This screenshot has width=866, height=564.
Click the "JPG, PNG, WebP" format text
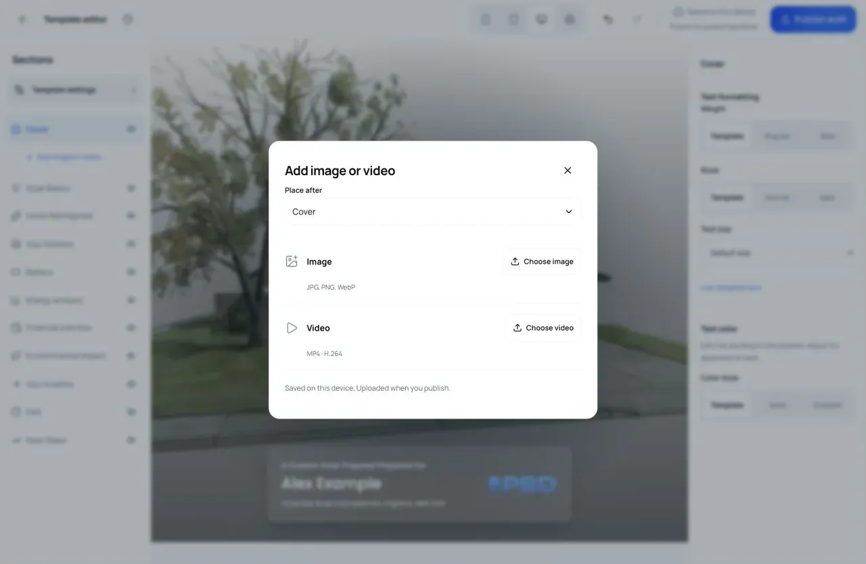click(331, 287)
